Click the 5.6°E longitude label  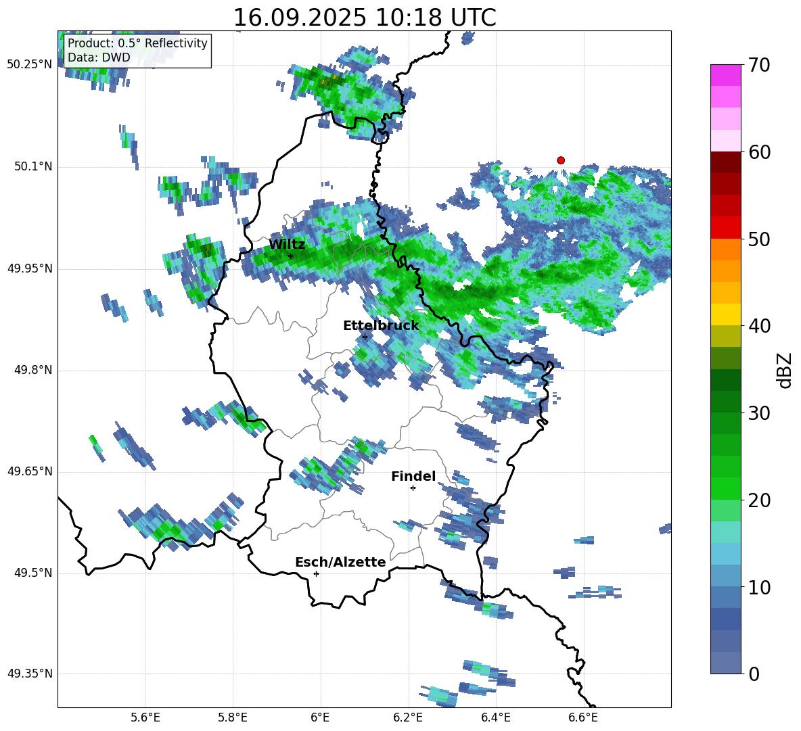[x=145, y=718]
